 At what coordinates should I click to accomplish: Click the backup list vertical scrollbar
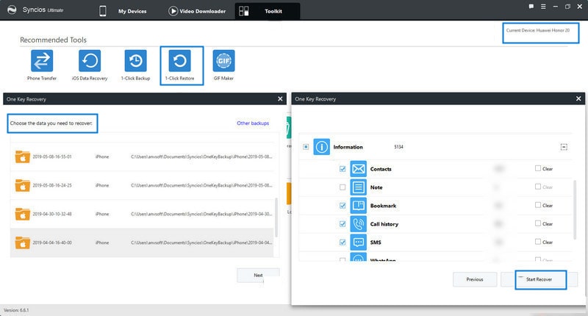(x=276, y=218)
